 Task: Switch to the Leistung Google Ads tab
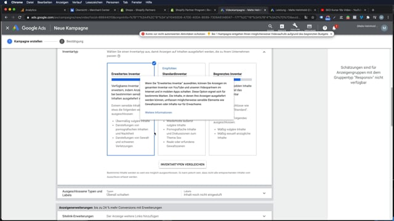pyautogui.click(x=293, y=10)
